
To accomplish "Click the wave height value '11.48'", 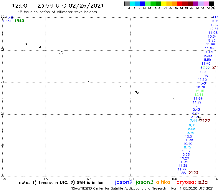I will tap(9, 17).
